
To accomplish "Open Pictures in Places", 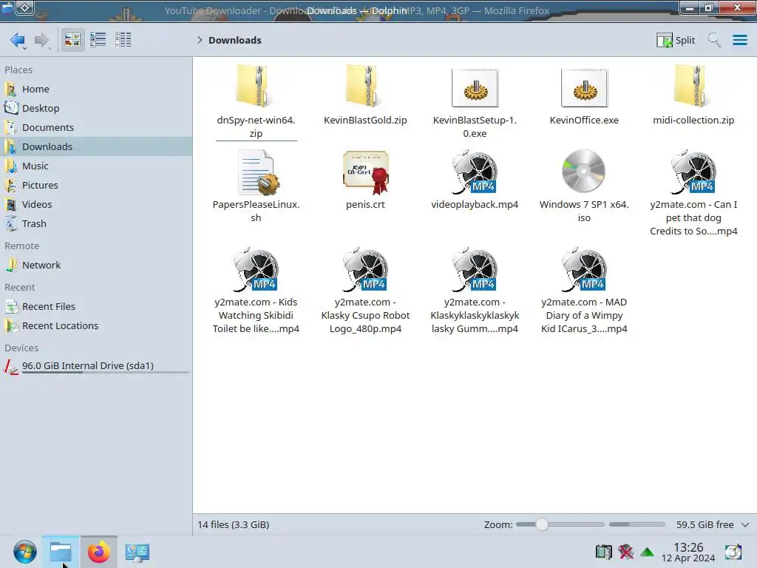I will point(97,185).
